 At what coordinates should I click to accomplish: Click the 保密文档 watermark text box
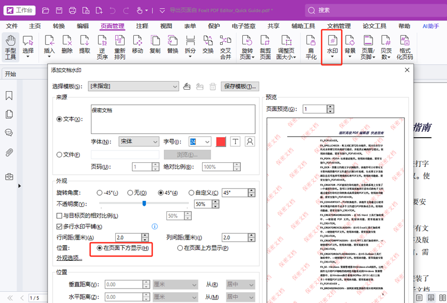(x=173, y=119)
